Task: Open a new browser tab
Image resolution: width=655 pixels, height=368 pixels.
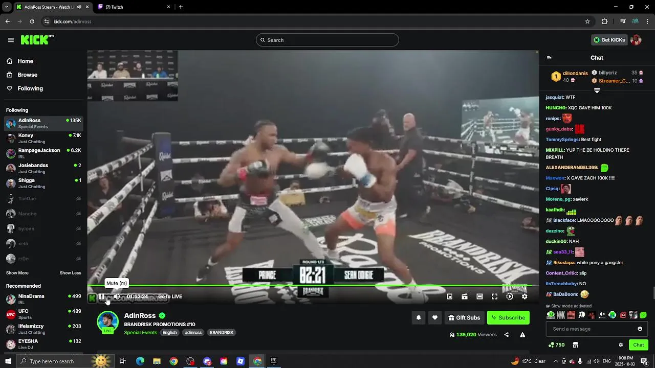Action: click(x=181, y=7)
